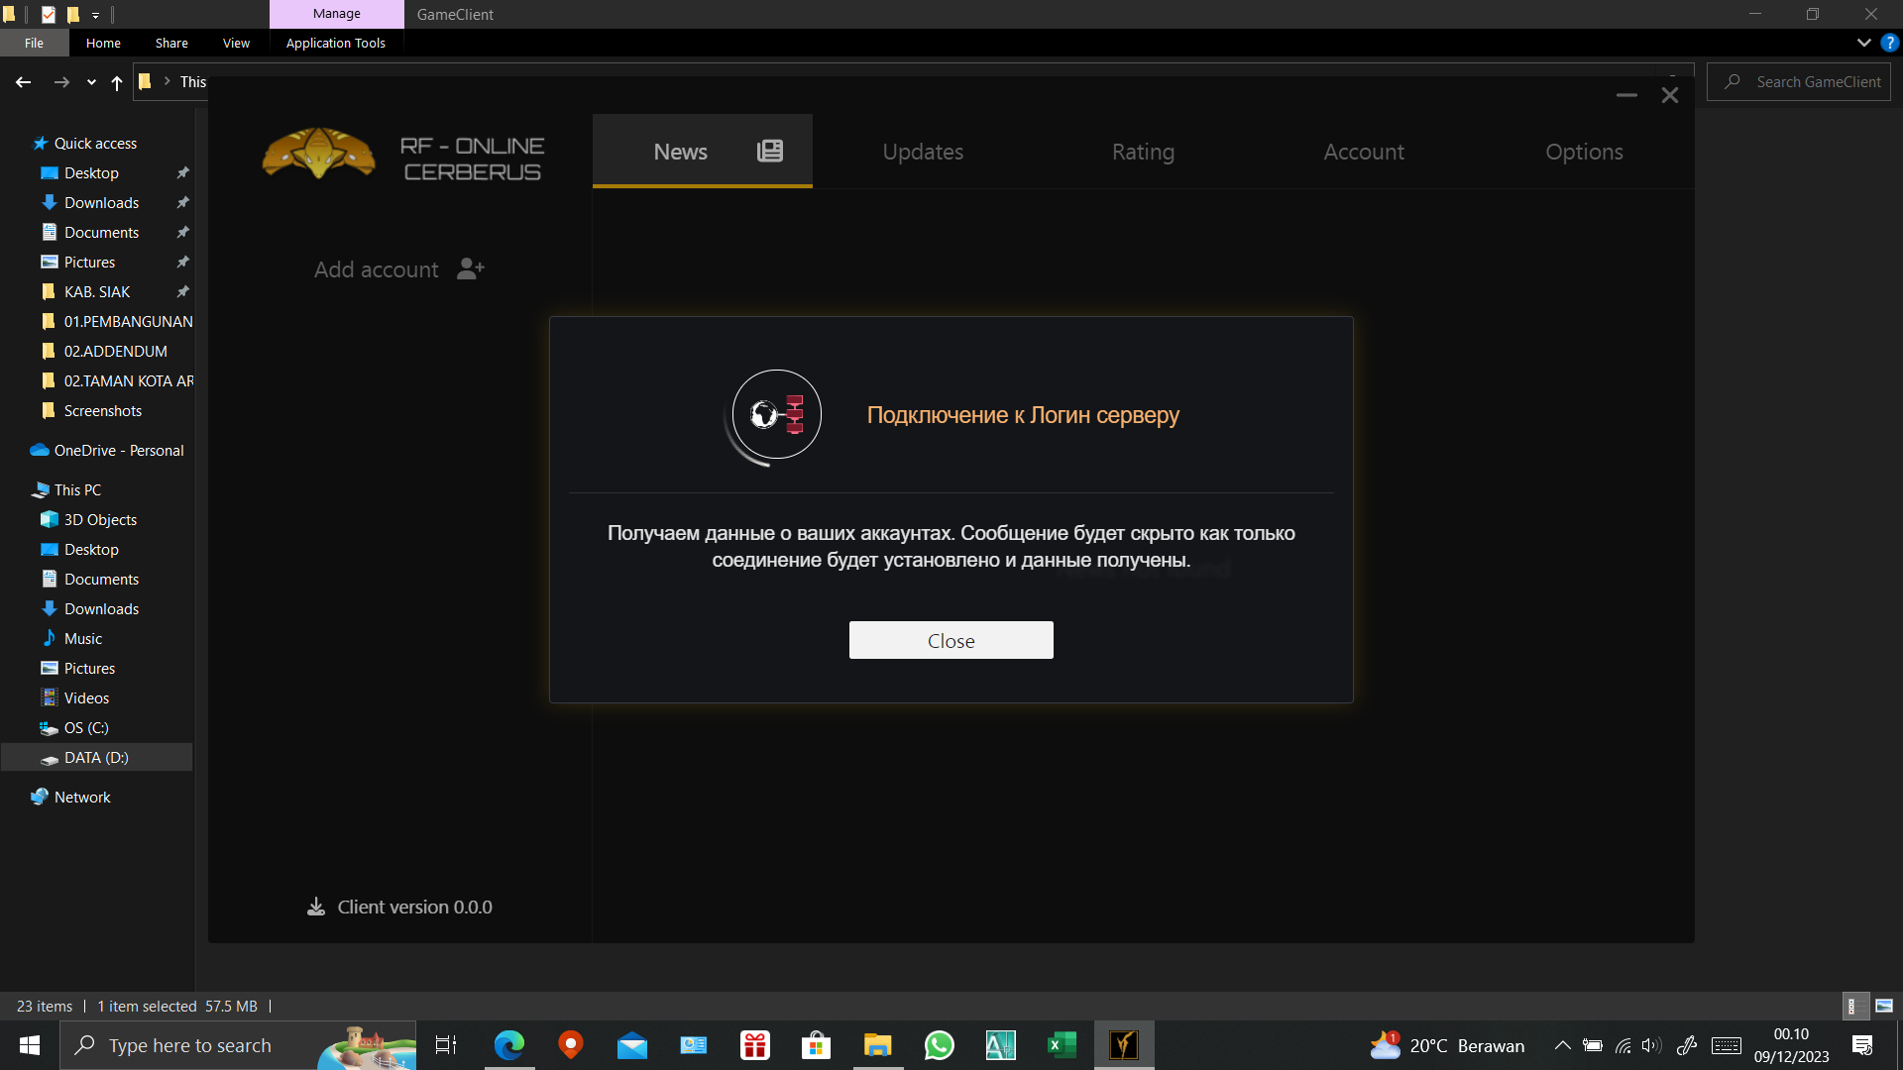The width and height of the screenshot is (1903, 1070).
Task: Switch to the Updates tab
Action: (923, 152)
